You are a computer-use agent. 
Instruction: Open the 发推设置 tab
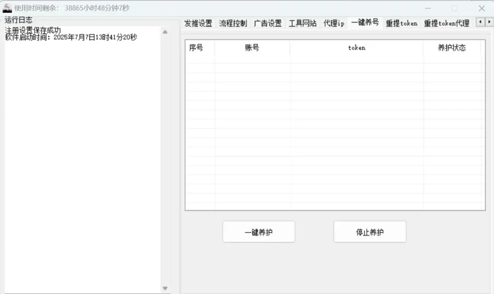pos(198,23)
